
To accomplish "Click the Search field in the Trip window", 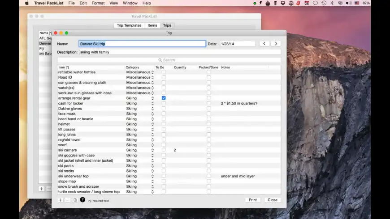I will tap(169, 60).
